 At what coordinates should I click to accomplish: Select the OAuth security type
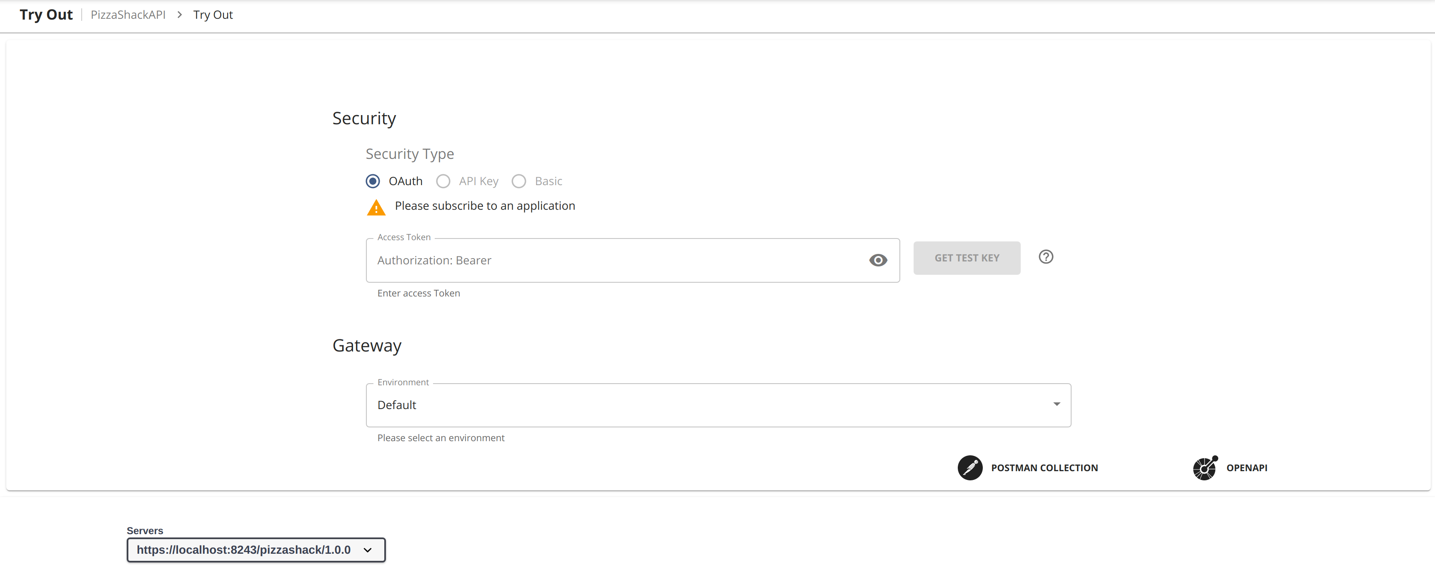tap(373, 181)
